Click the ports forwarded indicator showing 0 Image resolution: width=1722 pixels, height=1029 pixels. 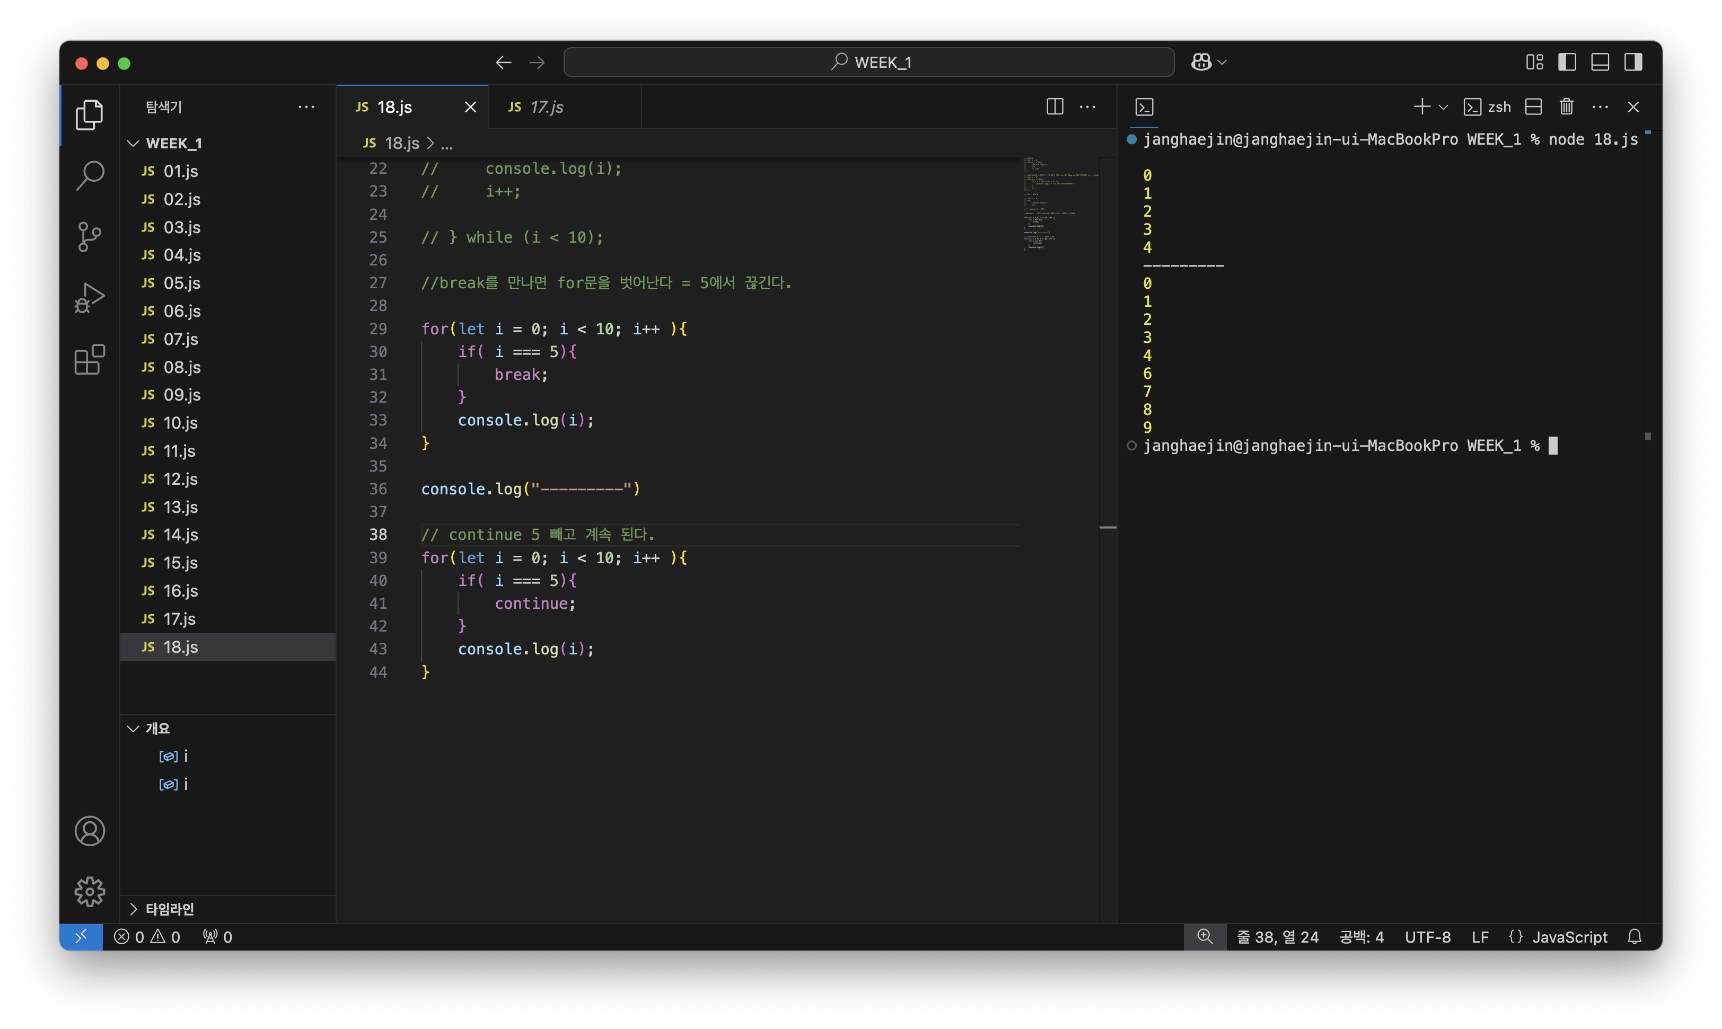[217, 937]
